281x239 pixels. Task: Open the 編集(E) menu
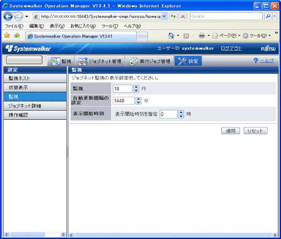[x=36, y=26]
